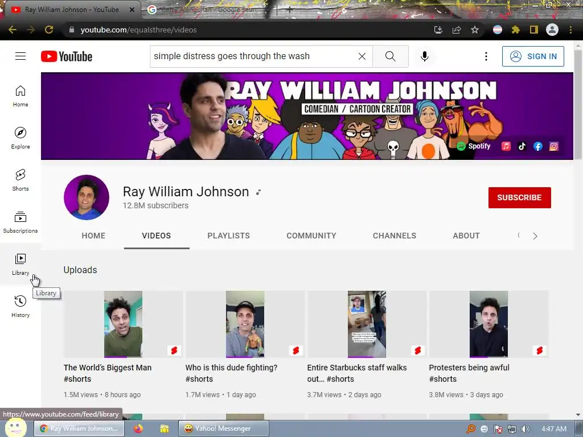Start voice search with the microphone icon
583x437 pixels.
(x=425, y=56)
